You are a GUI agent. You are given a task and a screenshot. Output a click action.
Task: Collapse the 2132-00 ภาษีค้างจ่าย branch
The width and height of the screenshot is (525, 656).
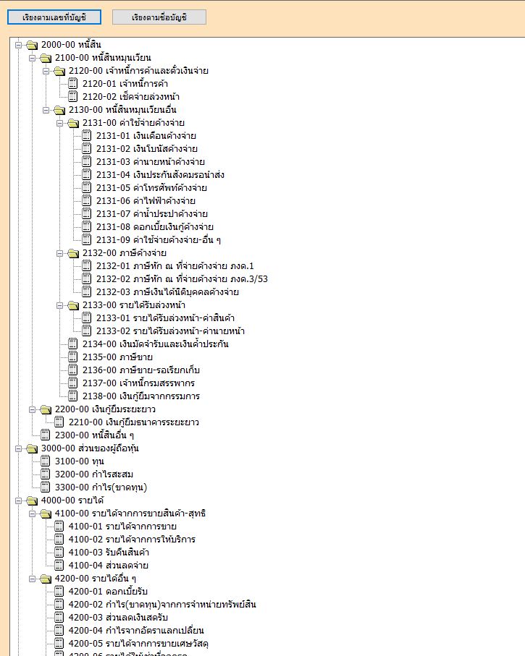click(59, 253)
